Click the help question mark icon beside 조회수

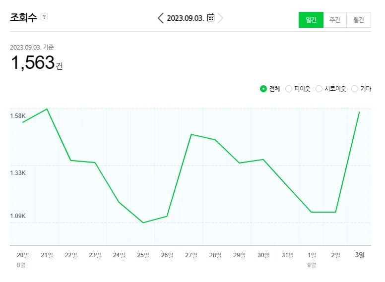(x=44, y=17)
